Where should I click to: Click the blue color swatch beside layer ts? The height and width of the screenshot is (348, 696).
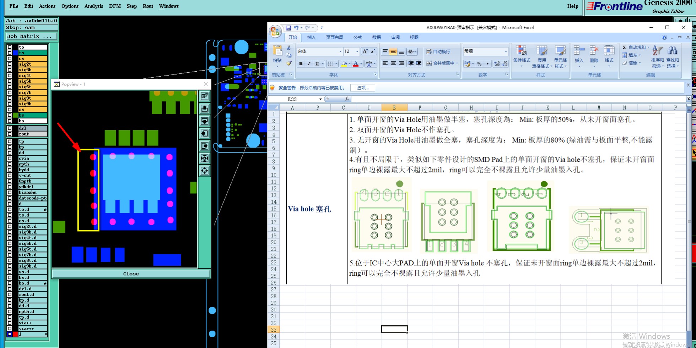coord(15,53)
